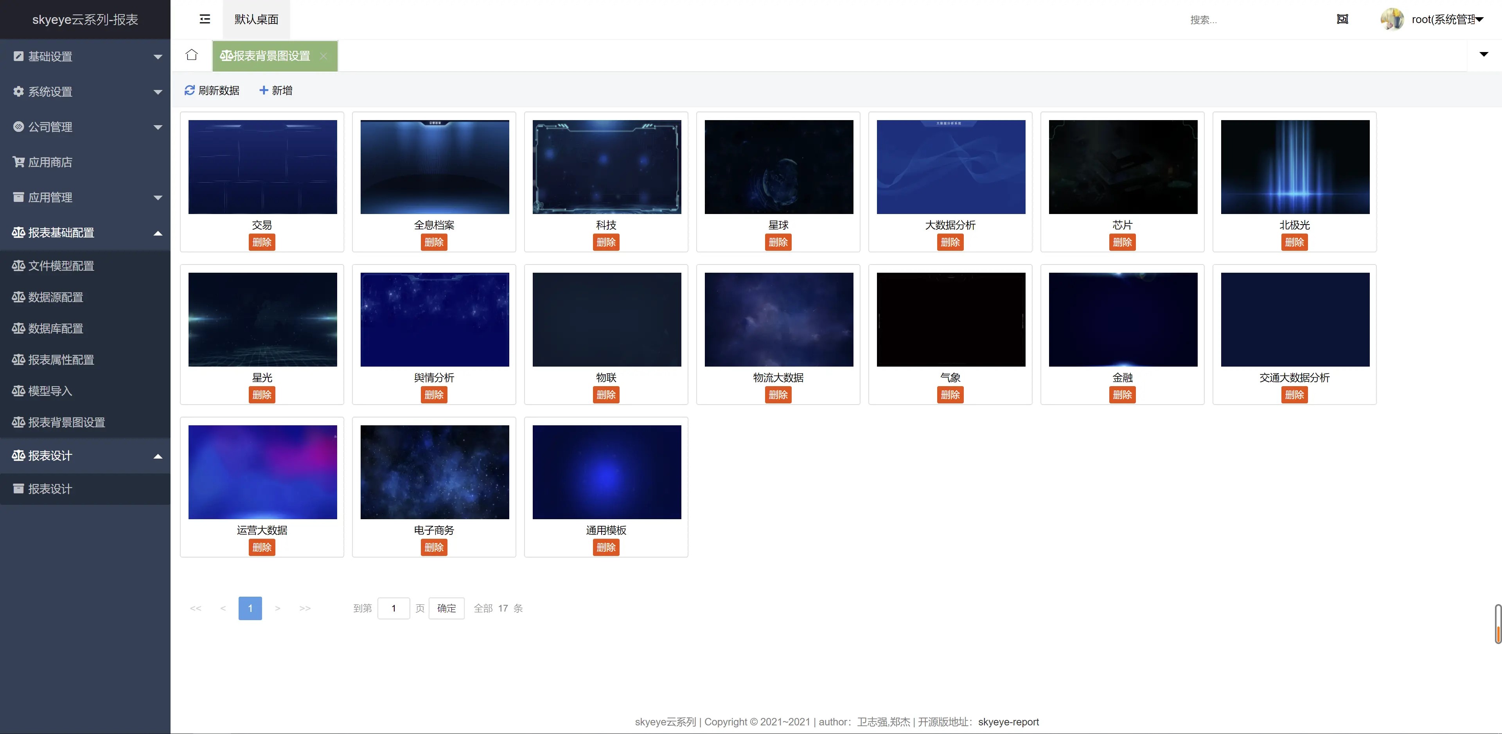Collapse the 报表基础配置 menu arrow
Viewport: 1502px width, 734px height.
157,233
